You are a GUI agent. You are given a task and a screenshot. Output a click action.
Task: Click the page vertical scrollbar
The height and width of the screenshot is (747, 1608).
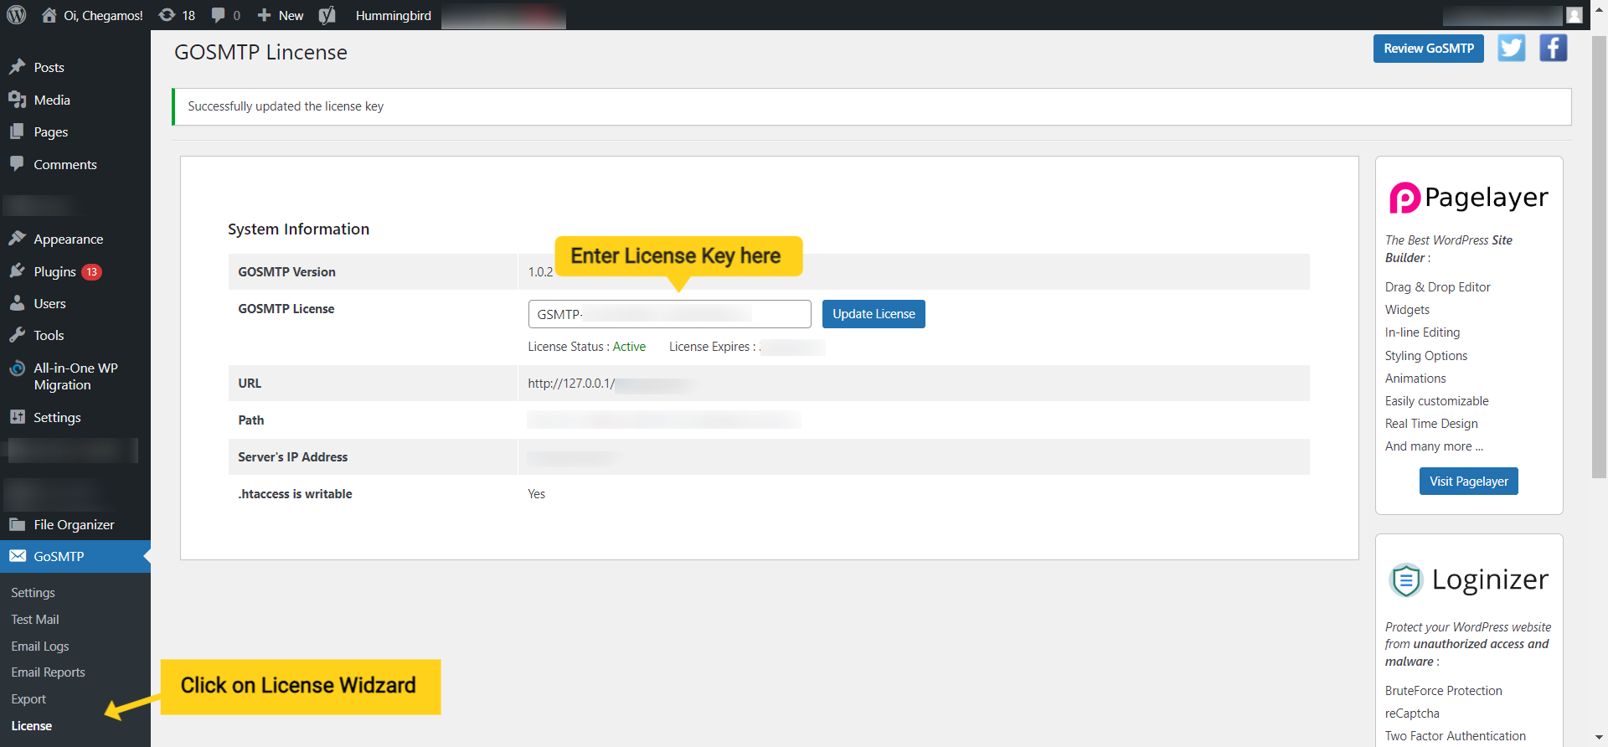point(1600,256)
